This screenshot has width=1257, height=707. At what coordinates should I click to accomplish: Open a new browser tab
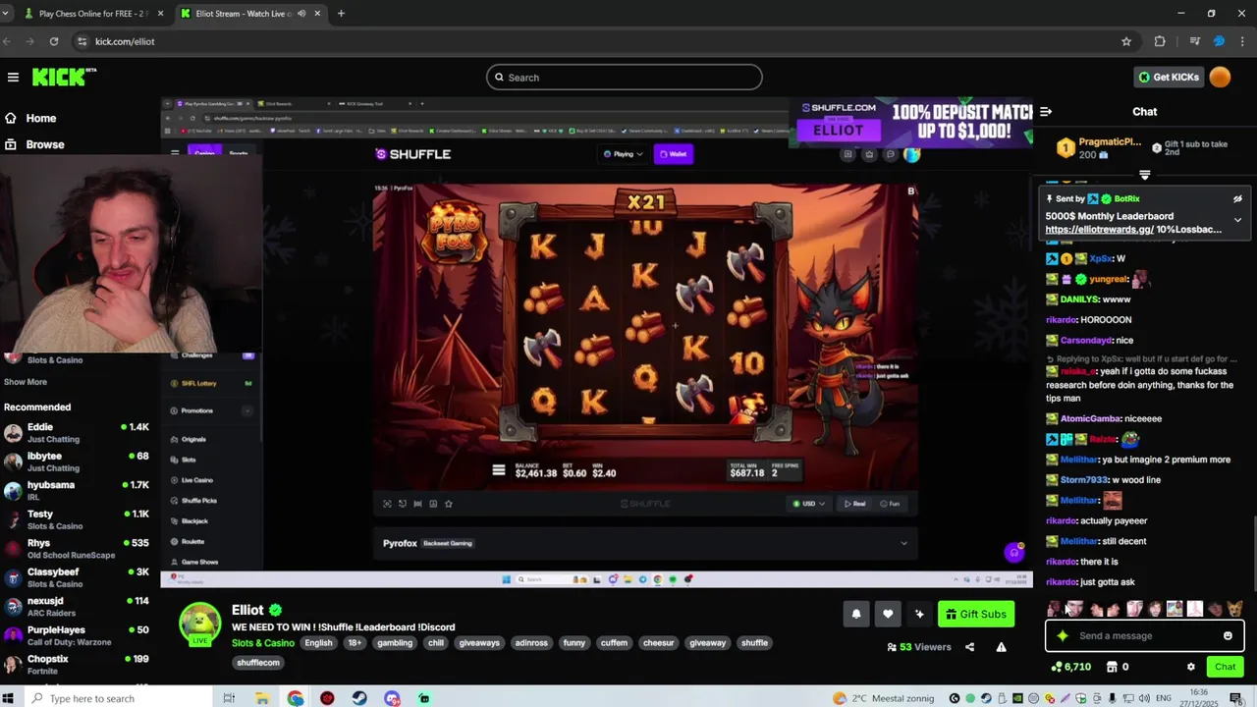[x=341, y=14]
